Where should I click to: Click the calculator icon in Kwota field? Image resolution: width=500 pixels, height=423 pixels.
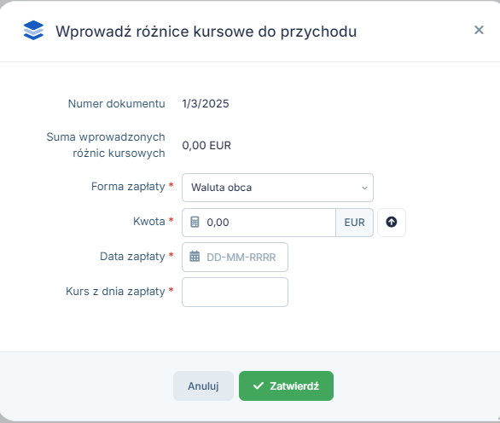point(195,222)
